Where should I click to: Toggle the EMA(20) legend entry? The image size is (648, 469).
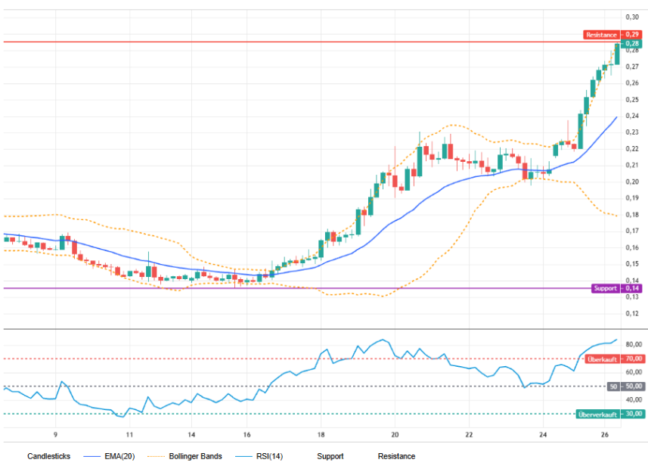tap(119, 456)
